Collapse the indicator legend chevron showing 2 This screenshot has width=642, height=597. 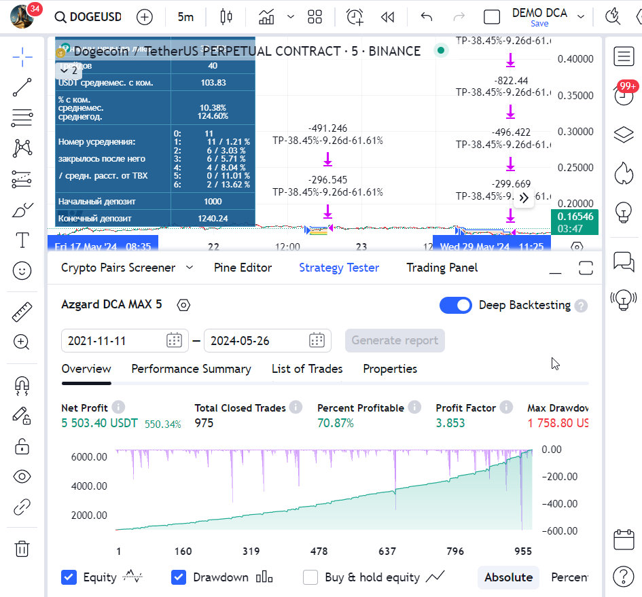click(x=69, y=71)
